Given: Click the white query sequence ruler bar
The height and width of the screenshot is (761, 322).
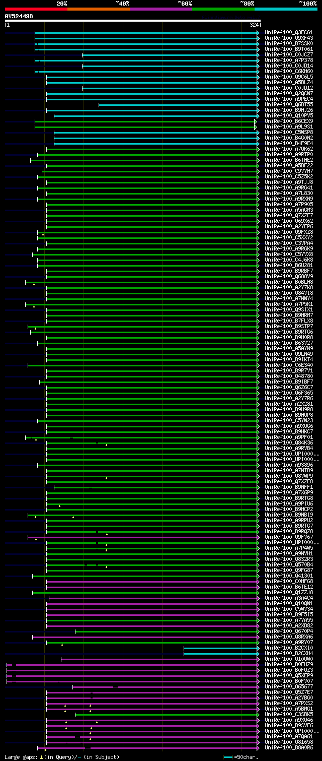Looking at the screenshot, I should 133,21.
